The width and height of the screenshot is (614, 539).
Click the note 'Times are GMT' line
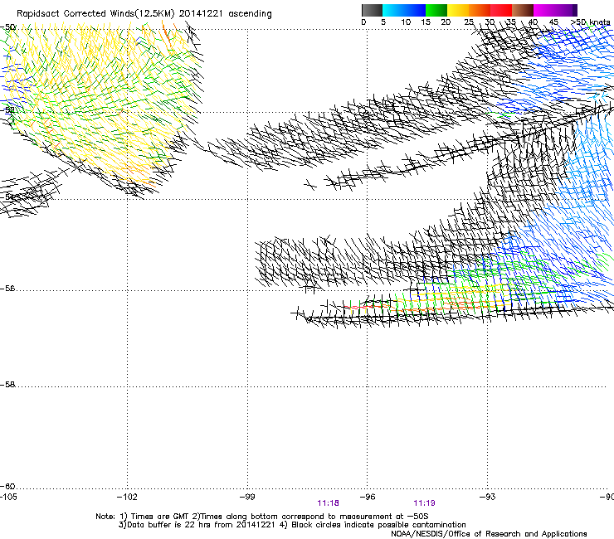(262, 517)
